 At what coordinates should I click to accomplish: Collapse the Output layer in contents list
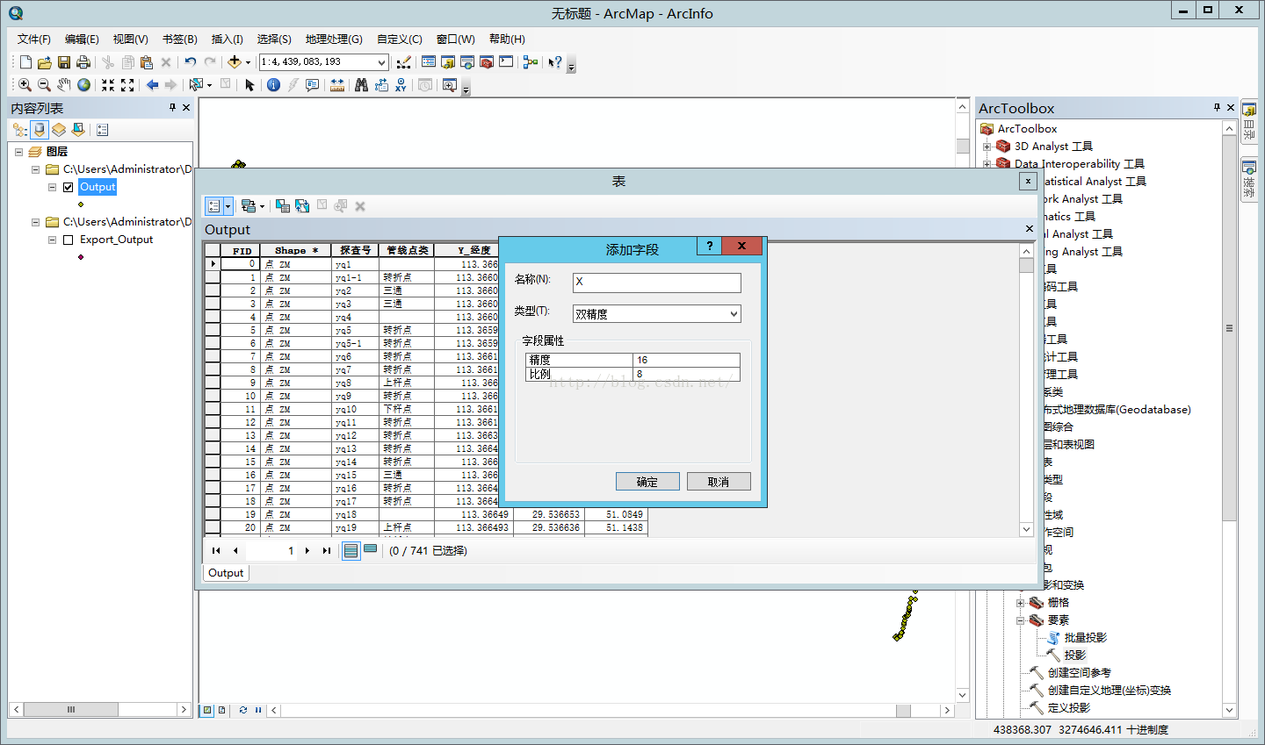(x=52, y=187)
